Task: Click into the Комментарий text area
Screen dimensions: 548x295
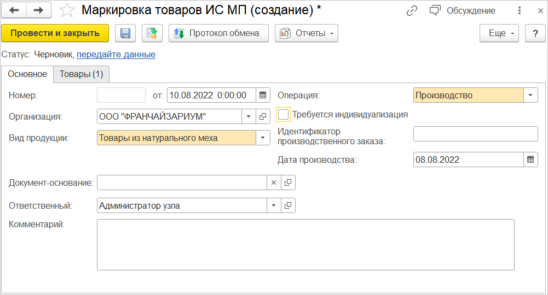Action: 305,244
